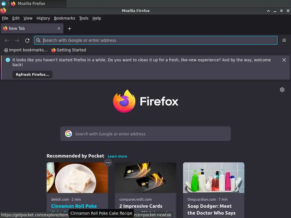Click the forward navigation arrow
This screenshot has width=291, height=218.
coord(17,40)
